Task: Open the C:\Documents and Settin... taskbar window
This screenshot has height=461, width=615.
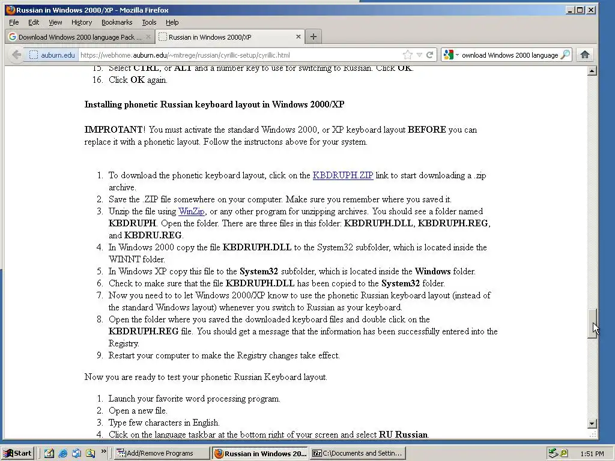Action: click(x=358, y=453)
